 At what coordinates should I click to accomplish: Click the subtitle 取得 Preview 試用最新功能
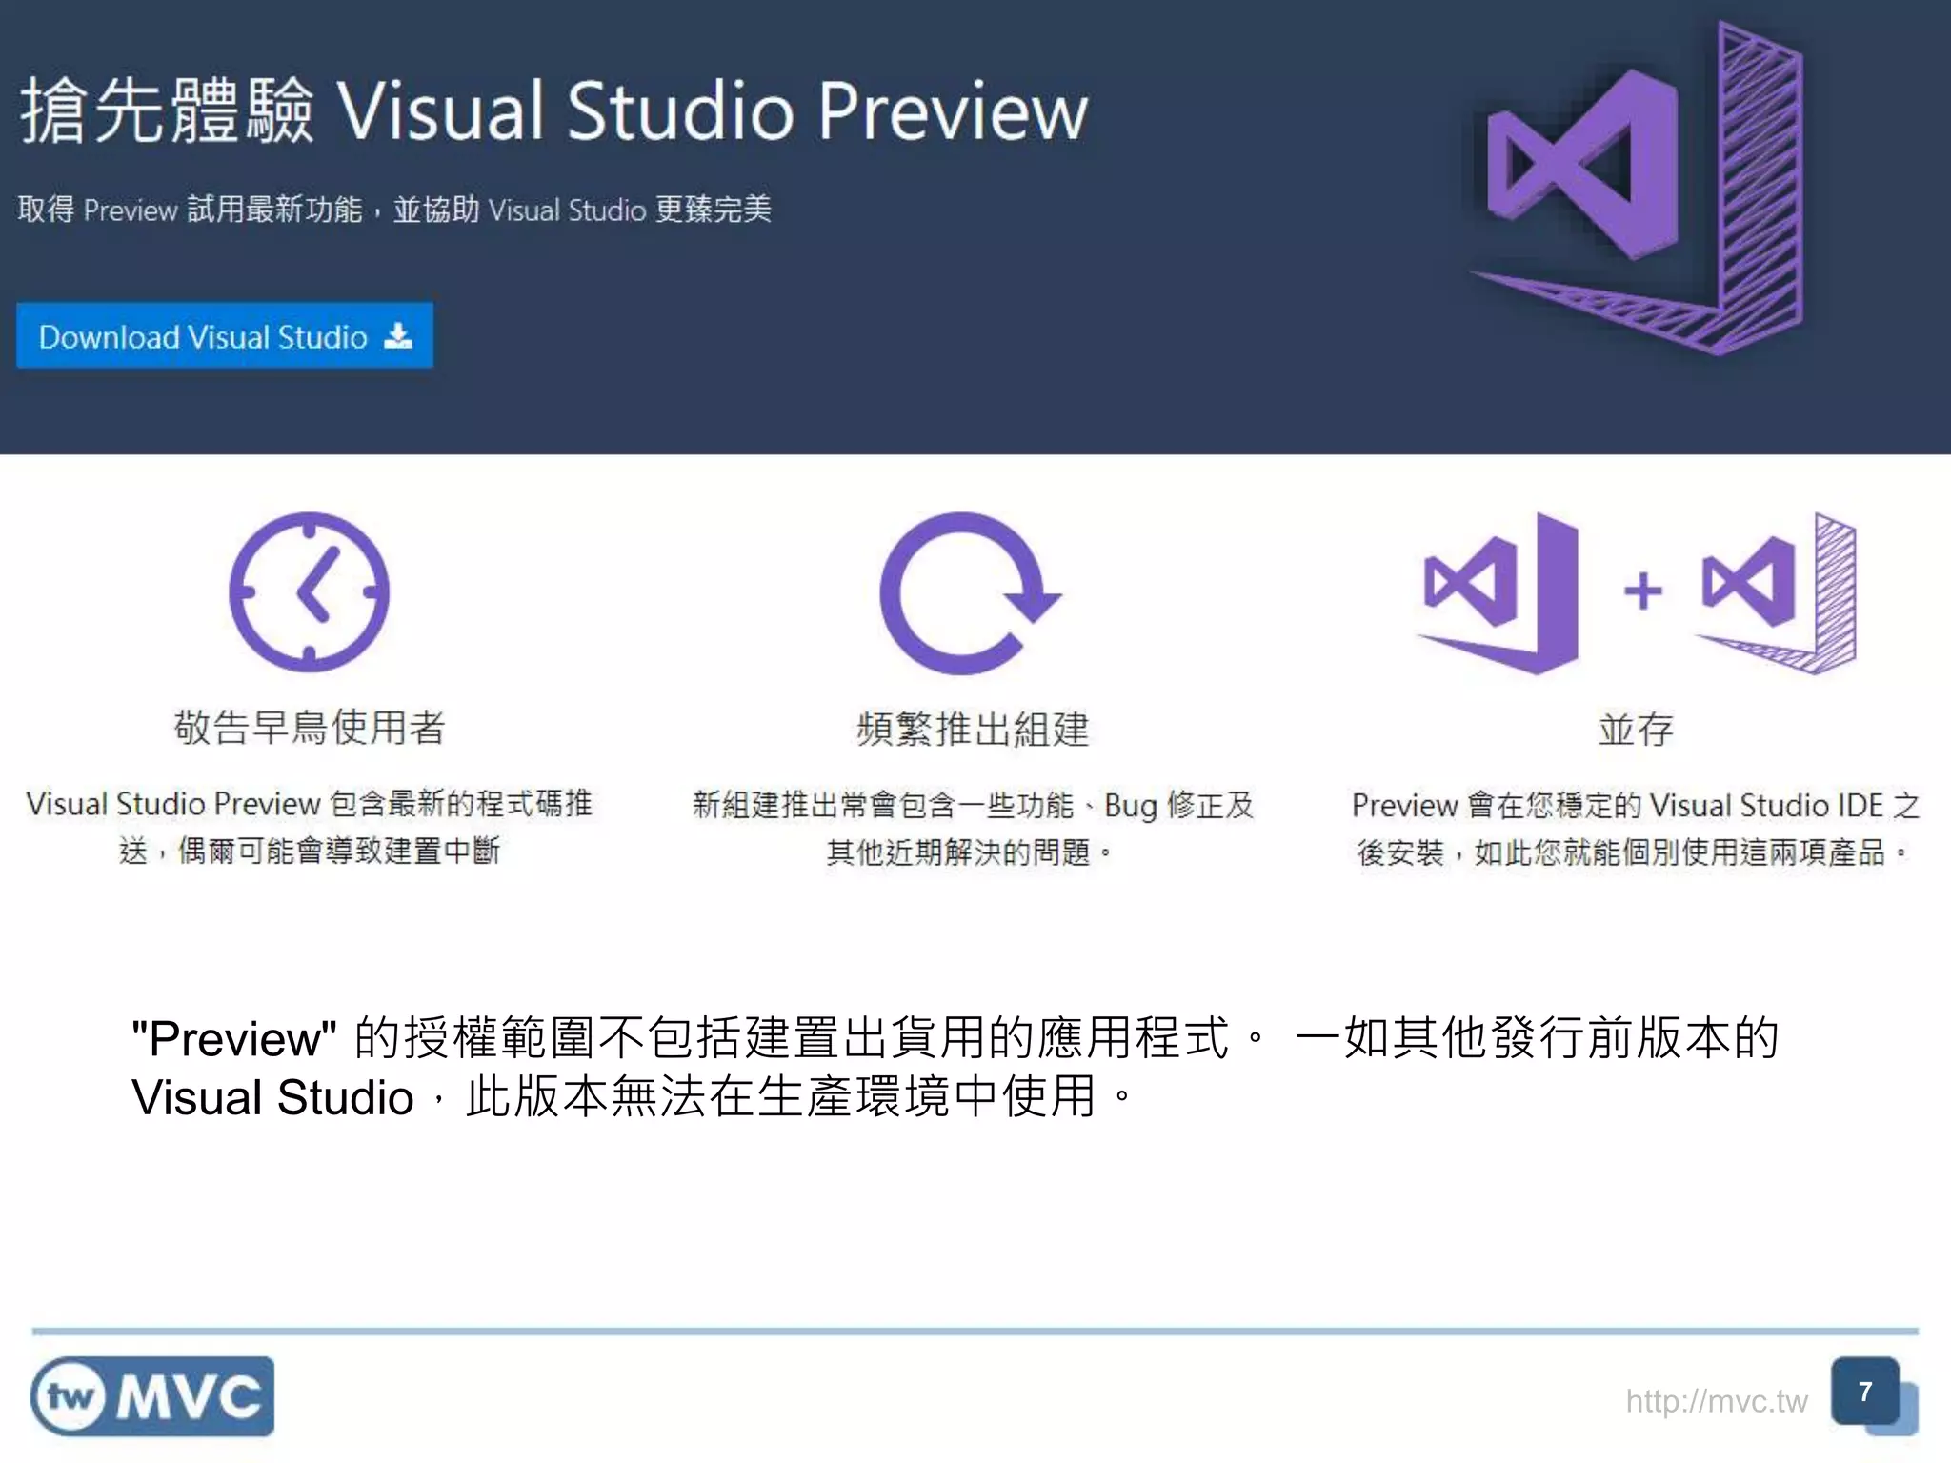190,209
